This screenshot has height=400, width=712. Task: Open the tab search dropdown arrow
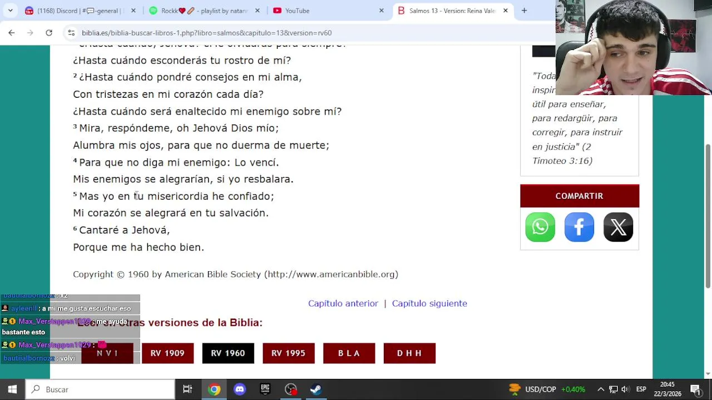coord(10,11)
